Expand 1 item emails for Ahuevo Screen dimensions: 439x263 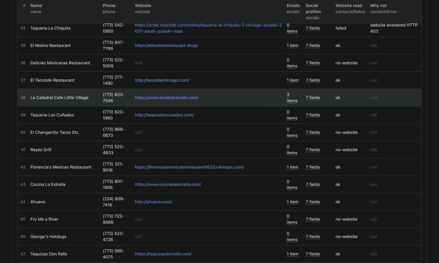pyautogui.click(x=292, y=202)
